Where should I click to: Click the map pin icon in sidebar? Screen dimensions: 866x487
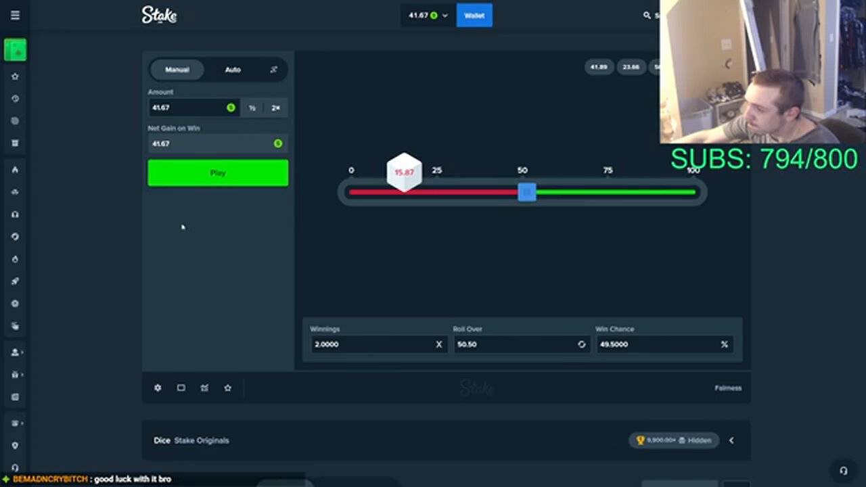pos(15,445)
